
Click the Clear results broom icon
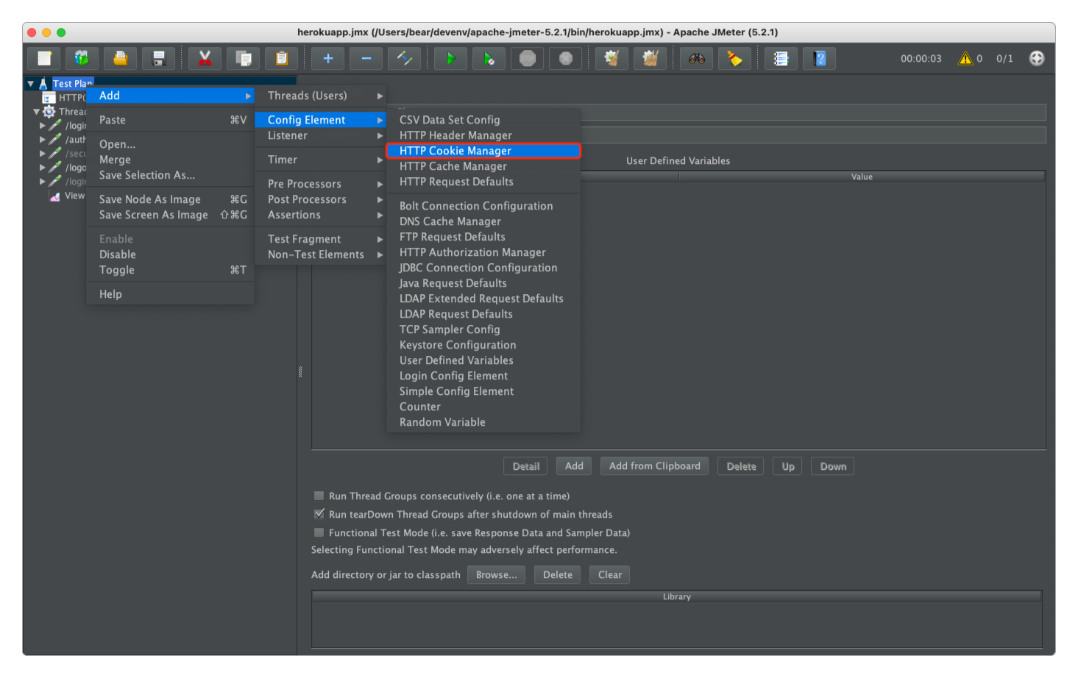click(611, 58)
